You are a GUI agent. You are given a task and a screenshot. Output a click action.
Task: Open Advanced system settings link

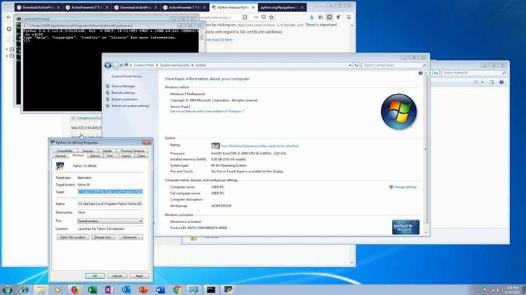[130, 106]
